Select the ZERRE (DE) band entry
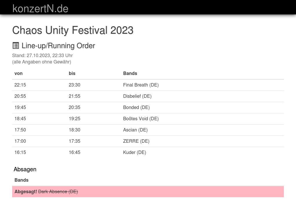The height and width of the screenshot is (203, 296). point(136,141)
